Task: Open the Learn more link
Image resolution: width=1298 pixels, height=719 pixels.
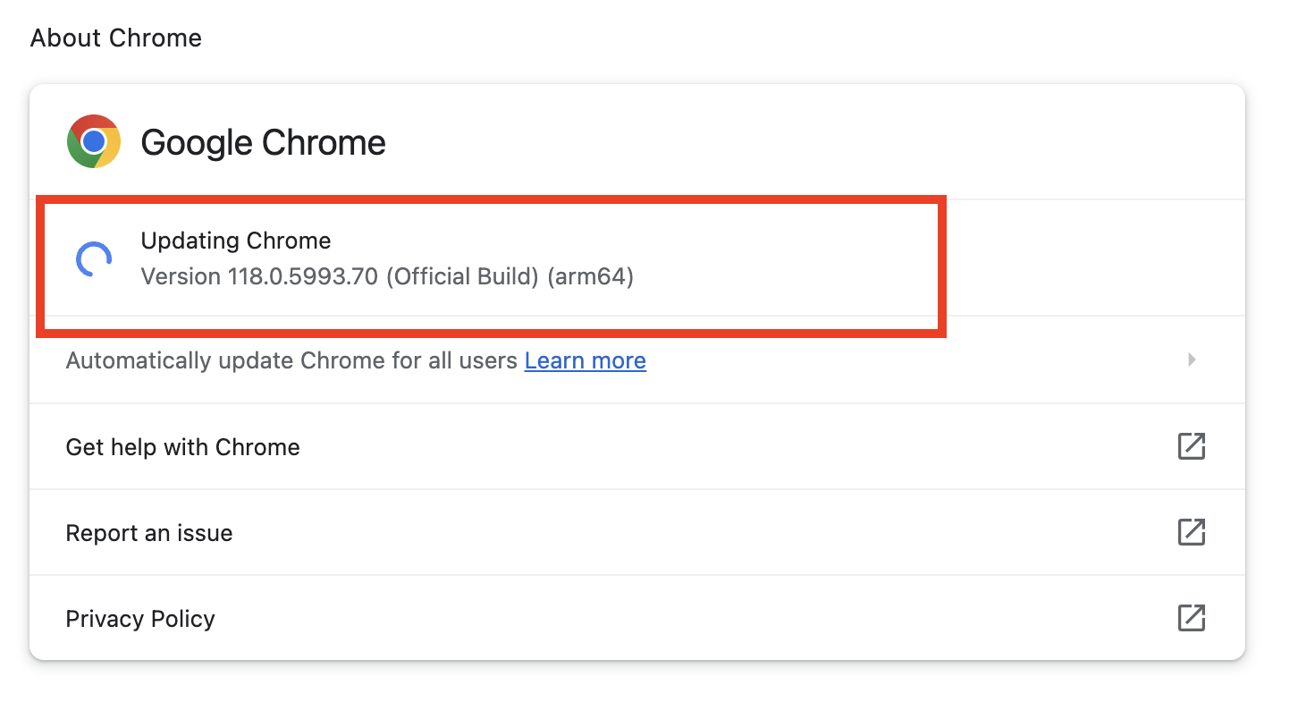Action: click(x=586, y=360)
